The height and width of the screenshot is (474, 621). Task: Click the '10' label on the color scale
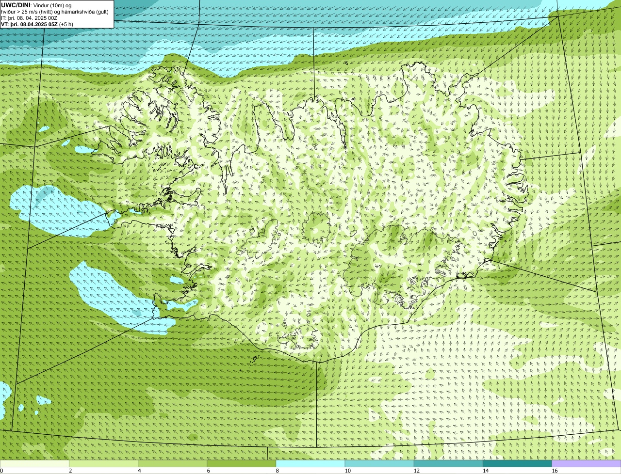[347, 471]
